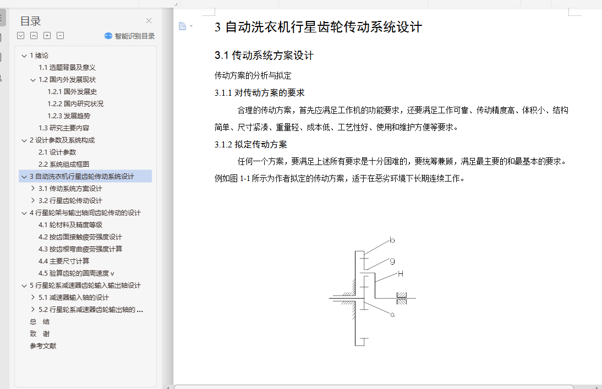The height and width of the screenshot is (389, 602).
Task: Click heading '3.1 传动系统方案设计' in document
Action: point(264,56)
